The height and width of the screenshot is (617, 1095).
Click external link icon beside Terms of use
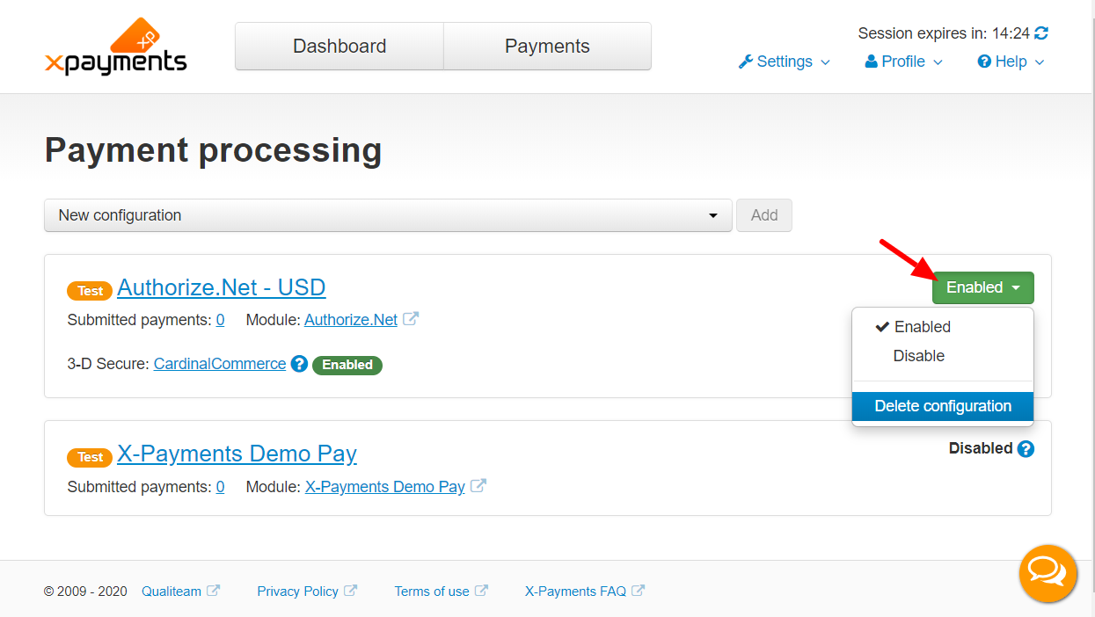click(481, 591)
